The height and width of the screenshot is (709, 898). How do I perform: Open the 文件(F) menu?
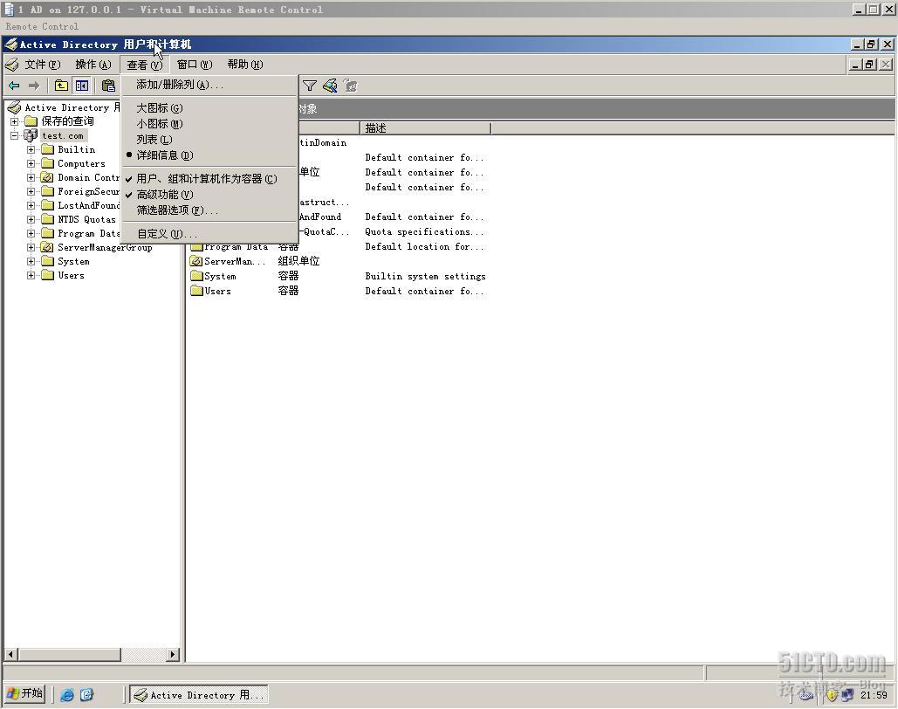click(43, 65)
